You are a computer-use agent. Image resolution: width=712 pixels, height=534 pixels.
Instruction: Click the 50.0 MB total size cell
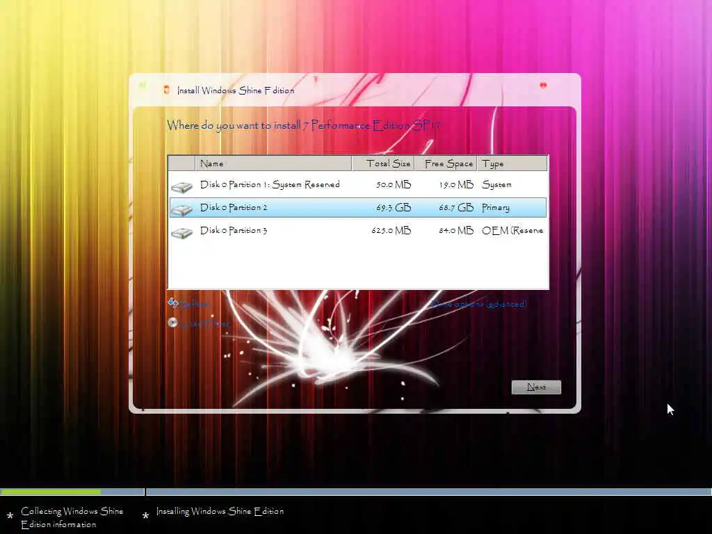pos(394,185)
